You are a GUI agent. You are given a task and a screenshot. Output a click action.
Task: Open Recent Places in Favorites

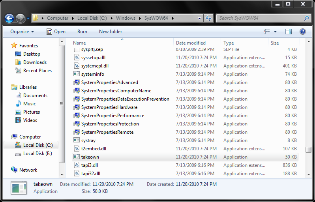click(37, 71)
